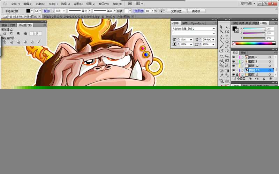This screenshot has height=174, width=279.
Task: Select the Warp tool
Action: point(221,61)
